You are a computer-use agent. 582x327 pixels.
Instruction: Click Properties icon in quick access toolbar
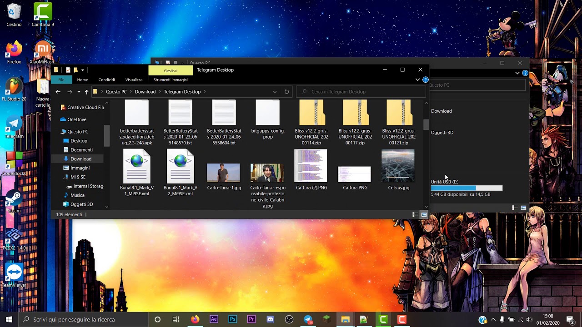click(68, 70)
